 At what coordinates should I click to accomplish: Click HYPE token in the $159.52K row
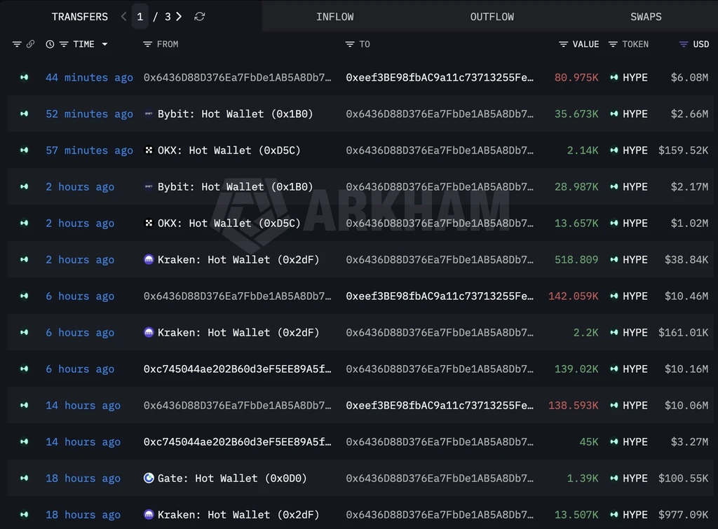(635, 151)
